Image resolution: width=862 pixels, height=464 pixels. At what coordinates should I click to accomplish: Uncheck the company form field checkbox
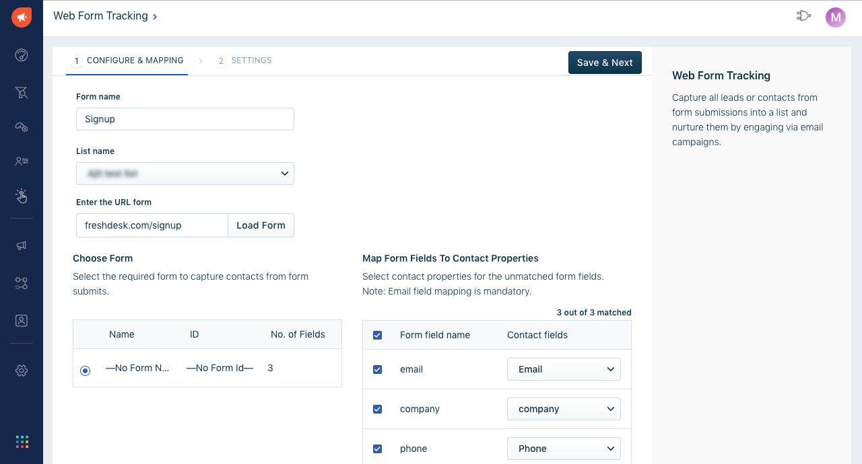click(x=377, y=409)
